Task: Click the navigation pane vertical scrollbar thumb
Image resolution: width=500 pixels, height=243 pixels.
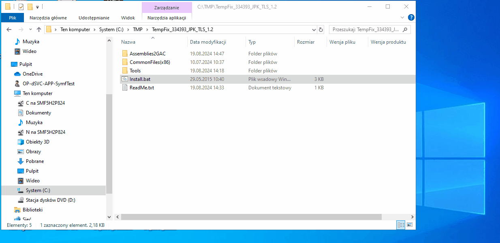Action: click(109, 145)
